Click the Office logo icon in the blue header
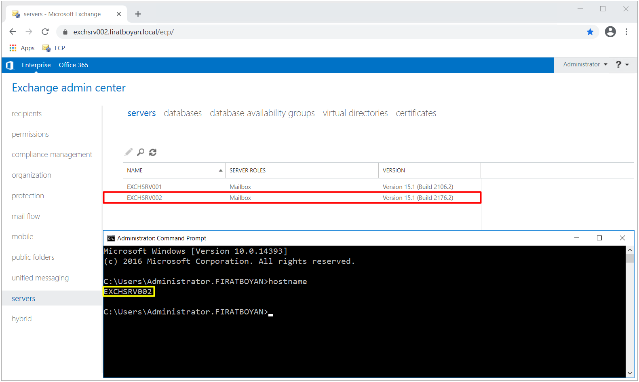Image resolution: width=639 pixels, height=382 pixels. [10, 65]
